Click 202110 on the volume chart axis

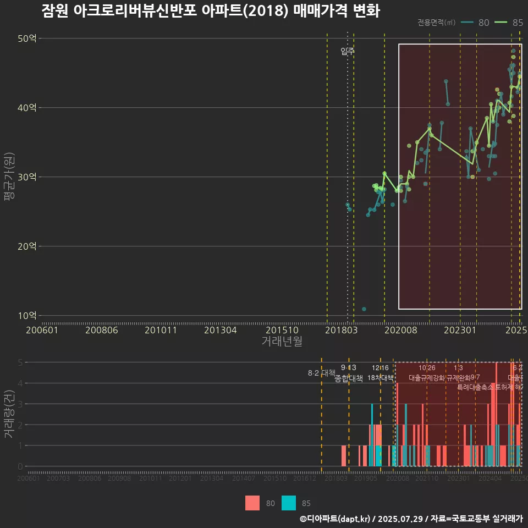427,478
